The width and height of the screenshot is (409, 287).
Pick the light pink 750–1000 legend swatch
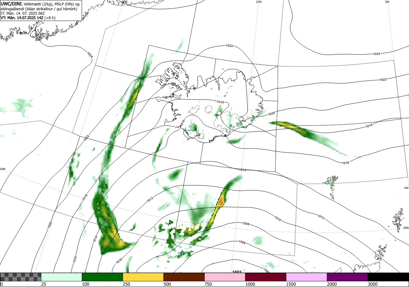point(225,277)
